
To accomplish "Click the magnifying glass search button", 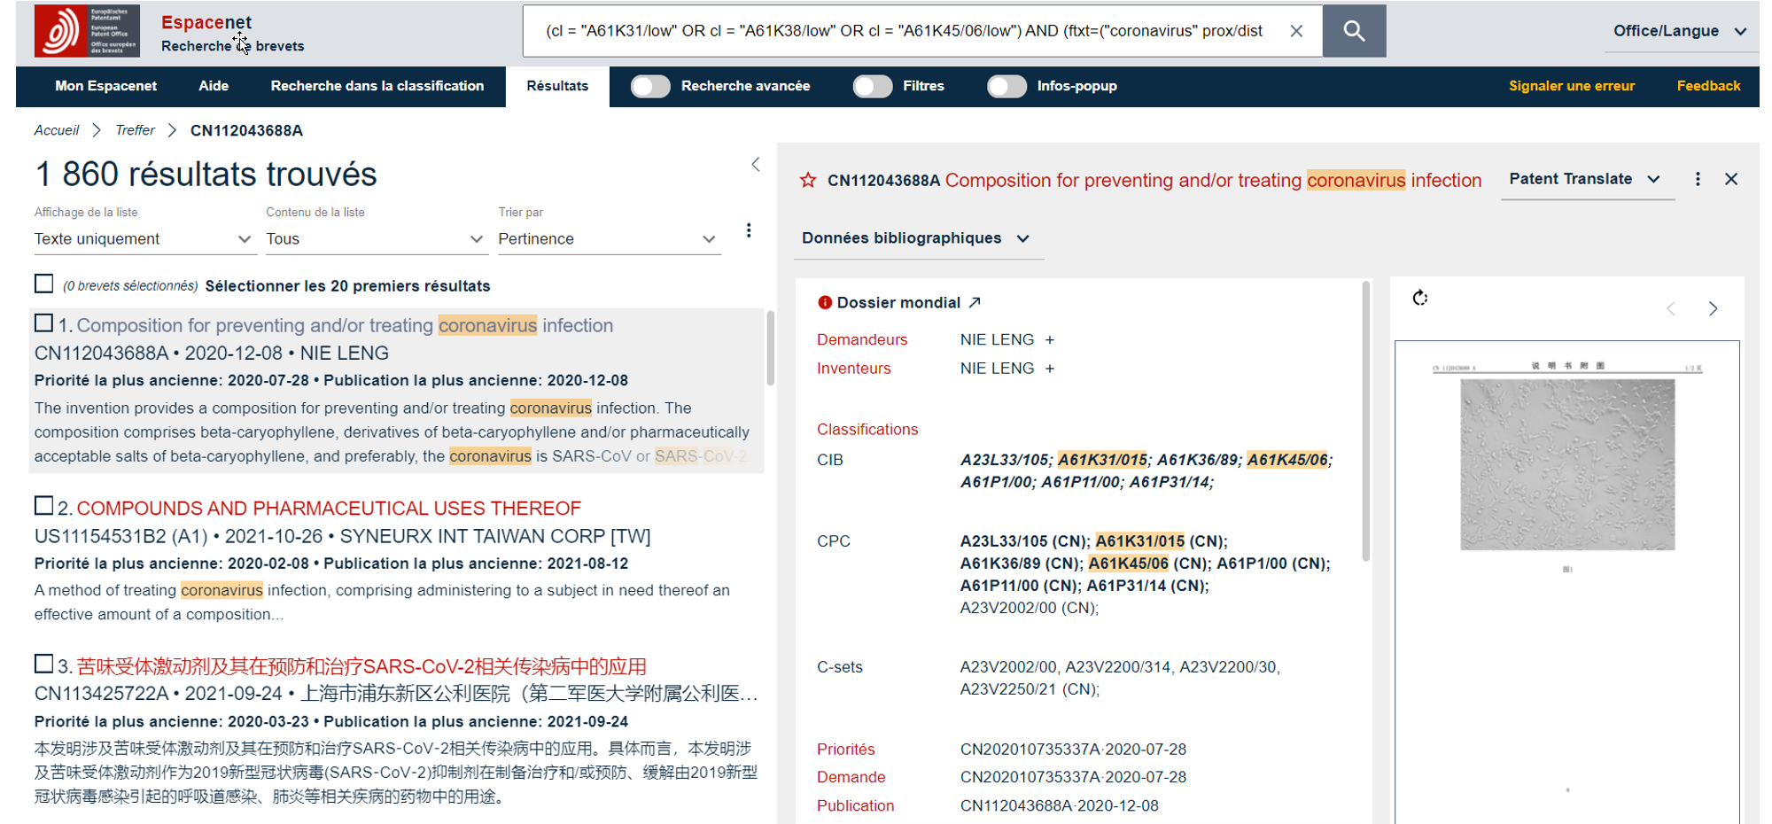I will [1353, 31].
